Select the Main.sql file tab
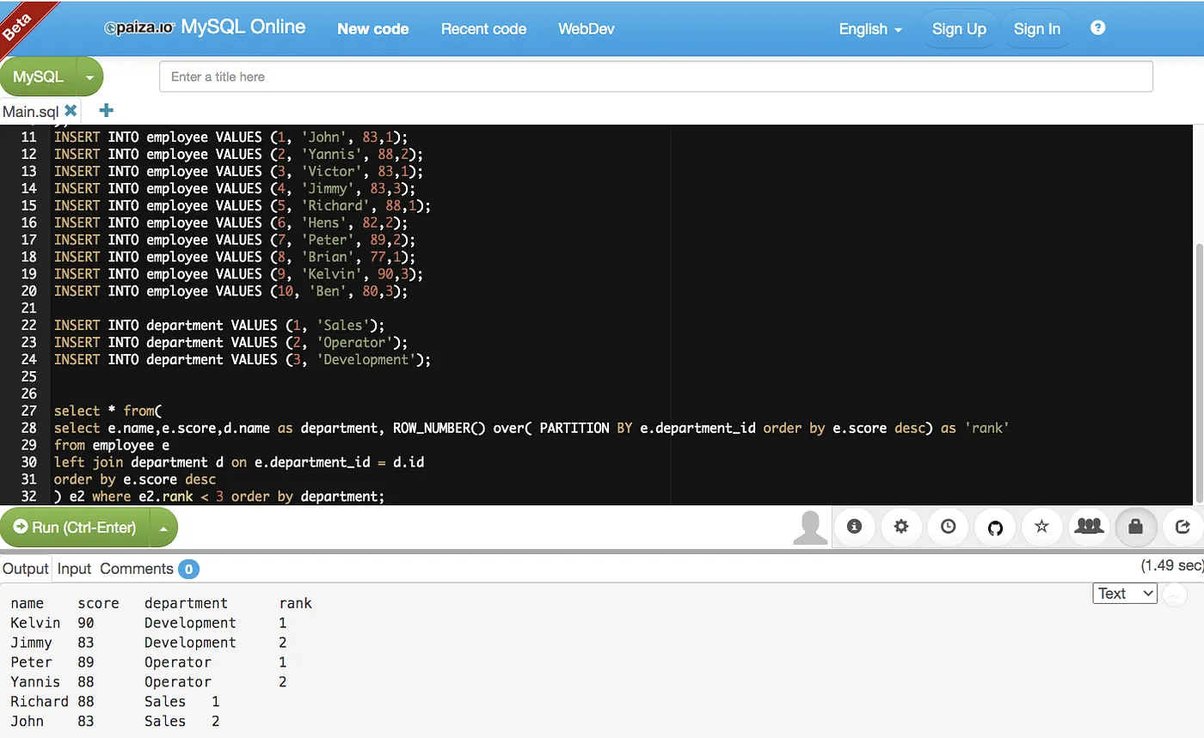Viewport: 1204px width, 738px height. 30,111
